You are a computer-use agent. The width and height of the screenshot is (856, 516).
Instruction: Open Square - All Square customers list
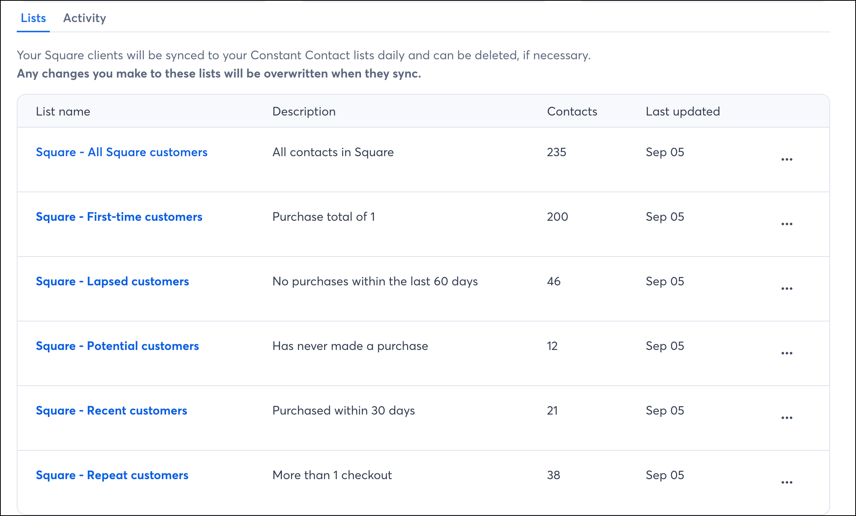click(x=122, y=152)
